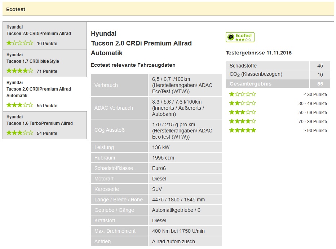Click the 'Leistung' row label
Screen dimensions: 336x249
pos(104,147)
